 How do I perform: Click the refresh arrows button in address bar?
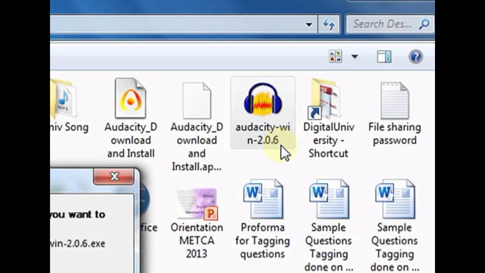[329, 25]
